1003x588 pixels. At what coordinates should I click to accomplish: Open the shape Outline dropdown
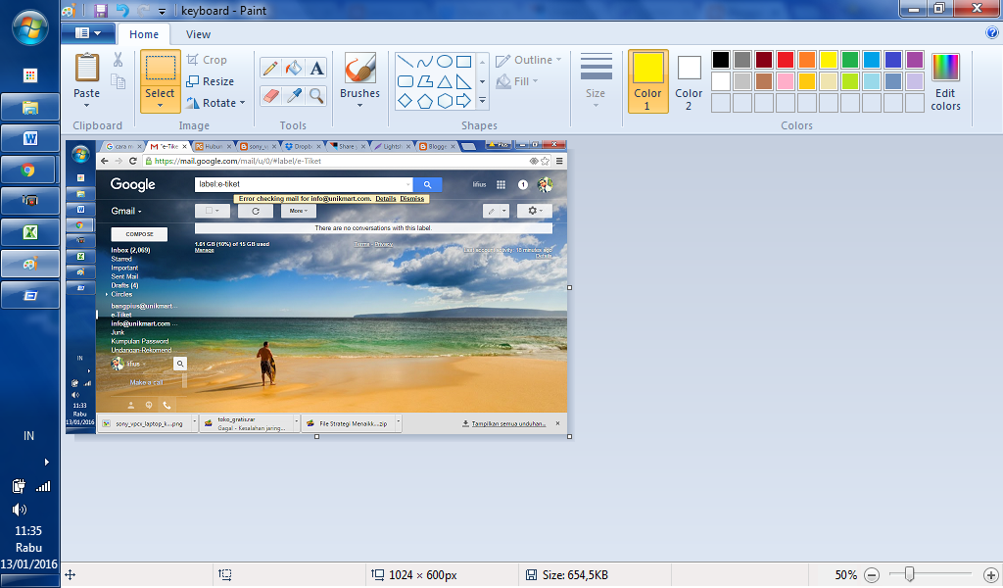(x=528, y=60)
